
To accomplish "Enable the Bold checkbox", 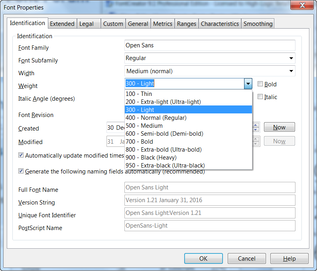I will pyautogui.click(x=260, y=84).
